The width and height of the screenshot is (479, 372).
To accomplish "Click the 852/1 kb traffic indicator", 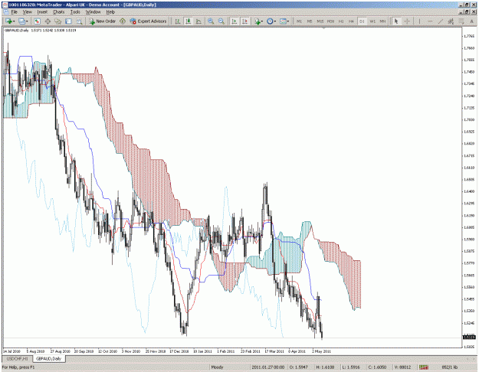I will pyautogui.click(x=450, y=367).
